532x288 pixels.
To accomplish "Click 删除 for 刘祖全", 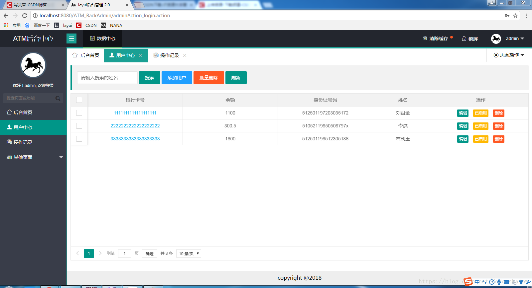I will coord(499,113).
